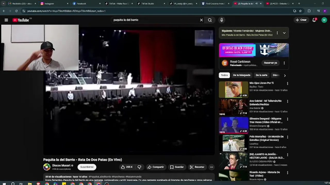Open Discos Musart channel avatar
330x185 pixels.
[x=47, y=167]
